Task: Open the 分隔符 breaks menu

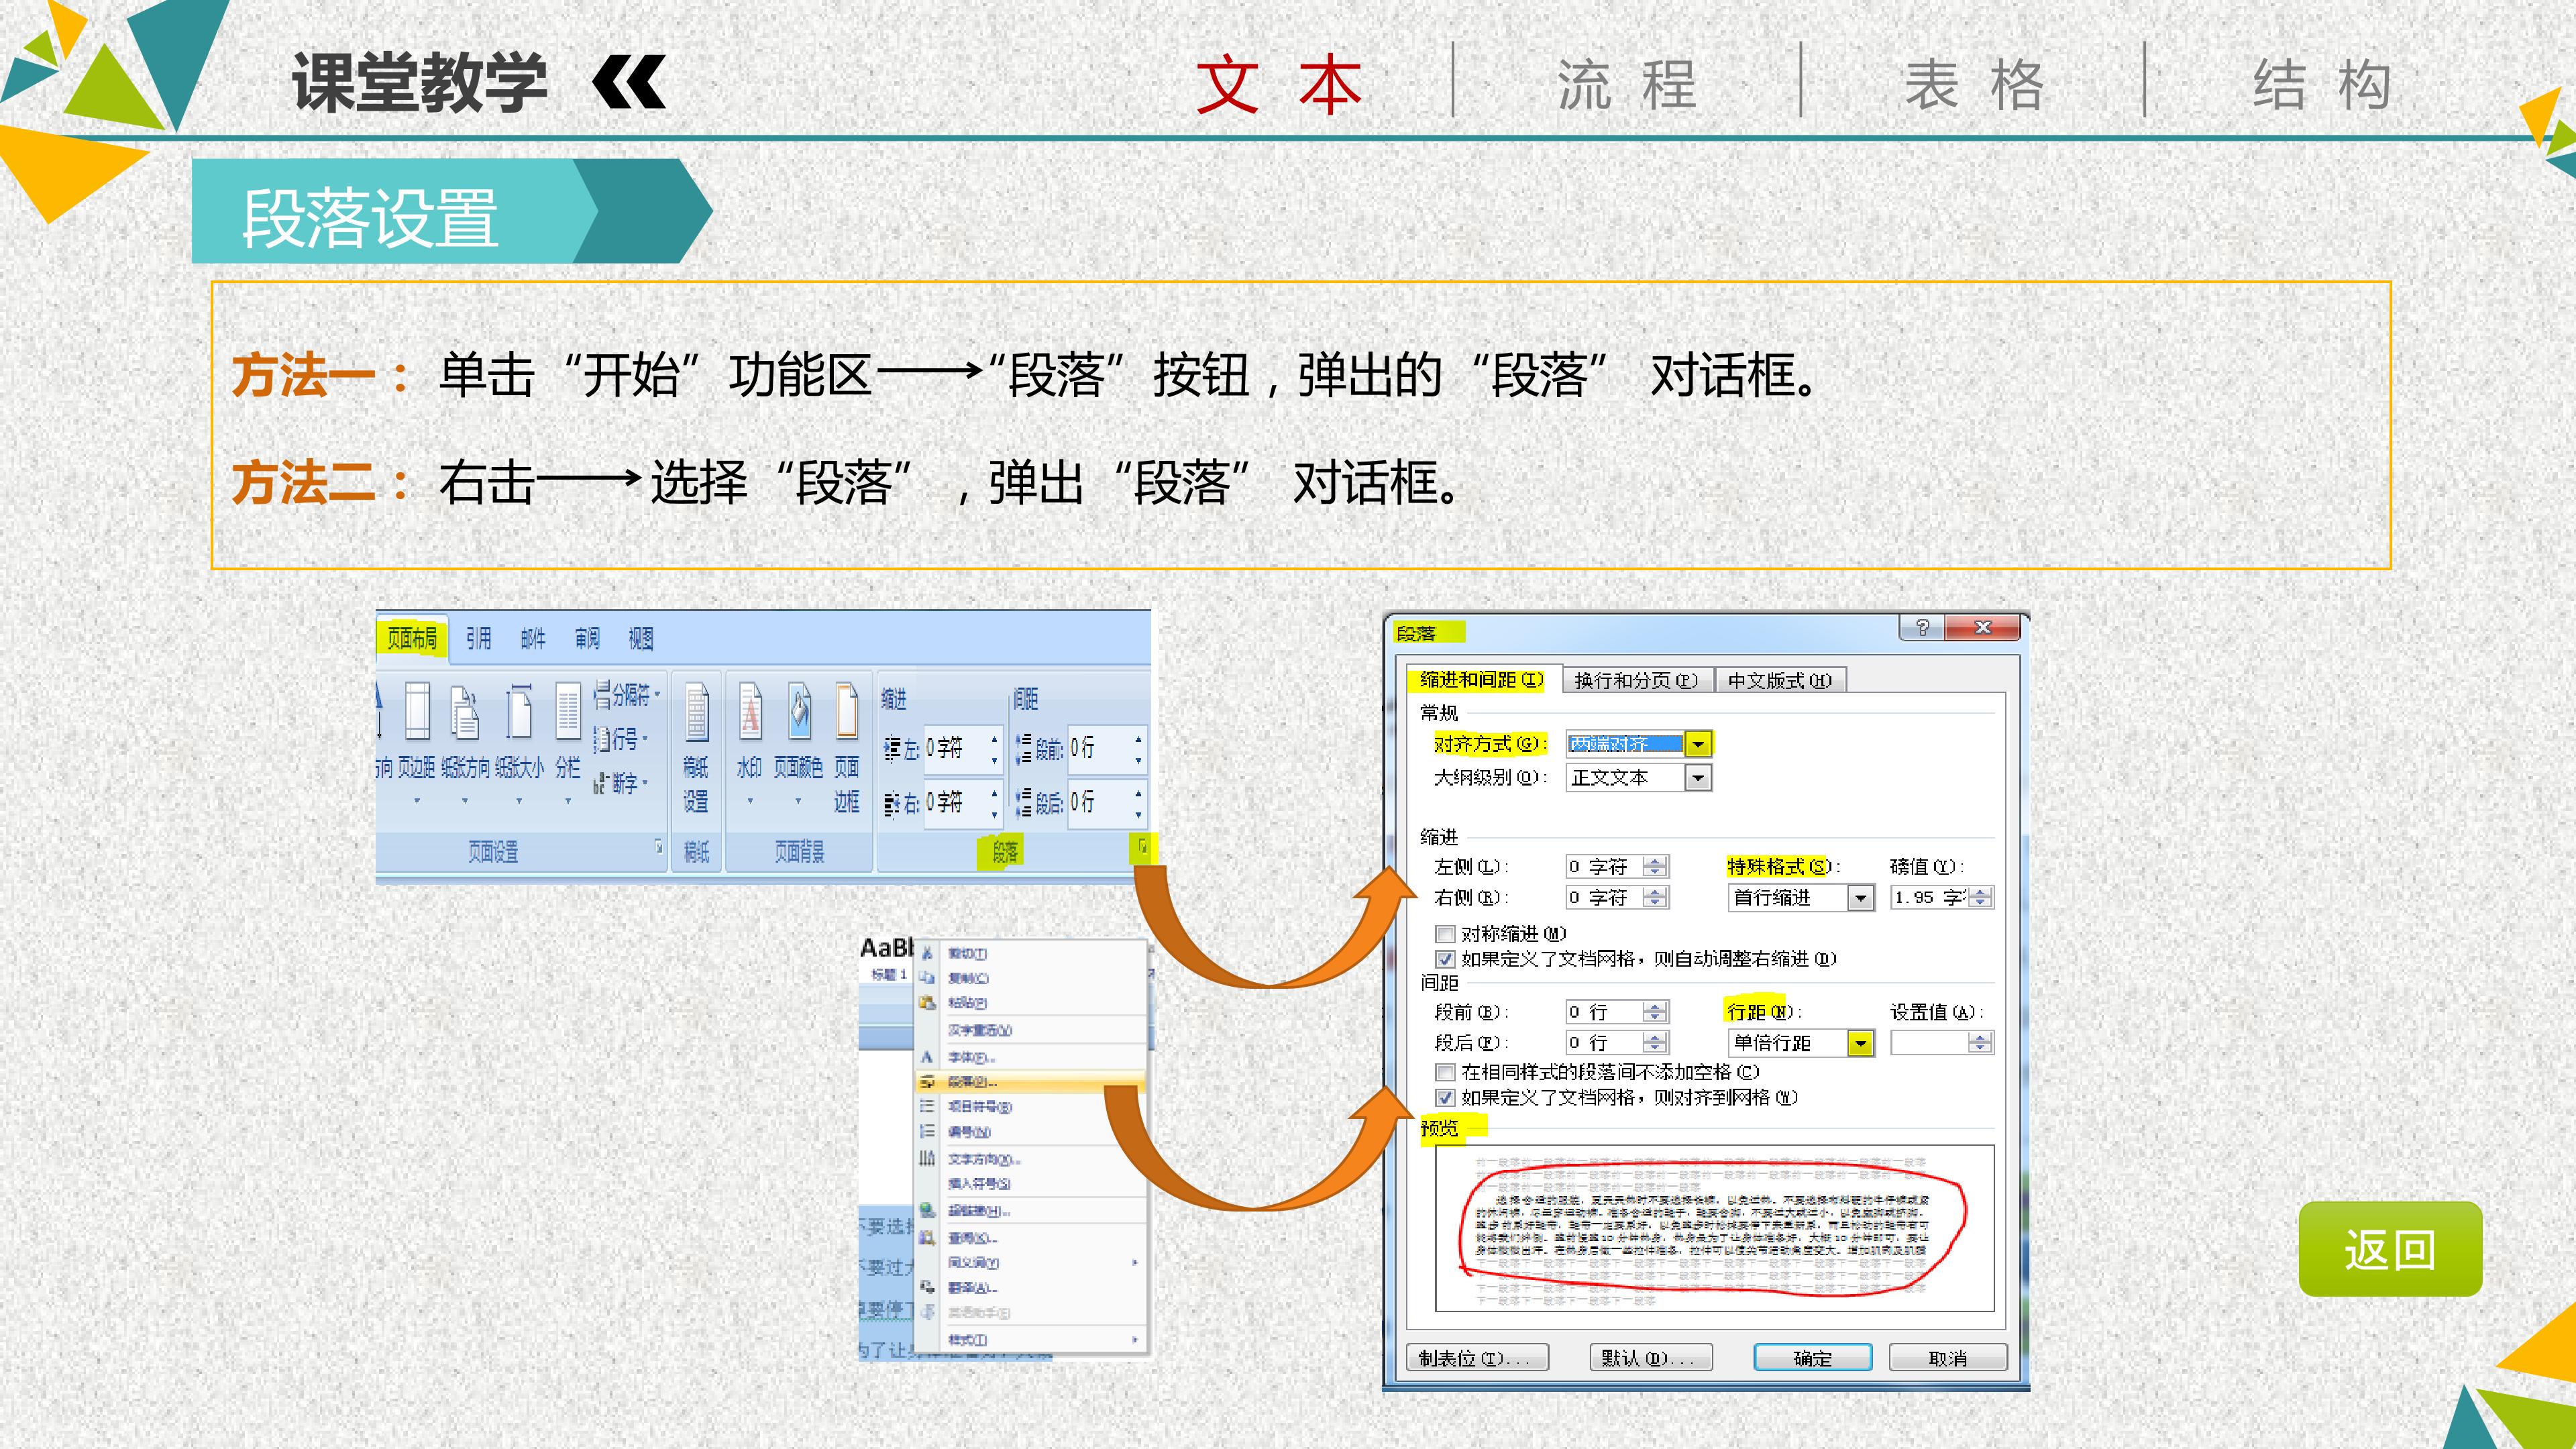Action: click(626, 694)
